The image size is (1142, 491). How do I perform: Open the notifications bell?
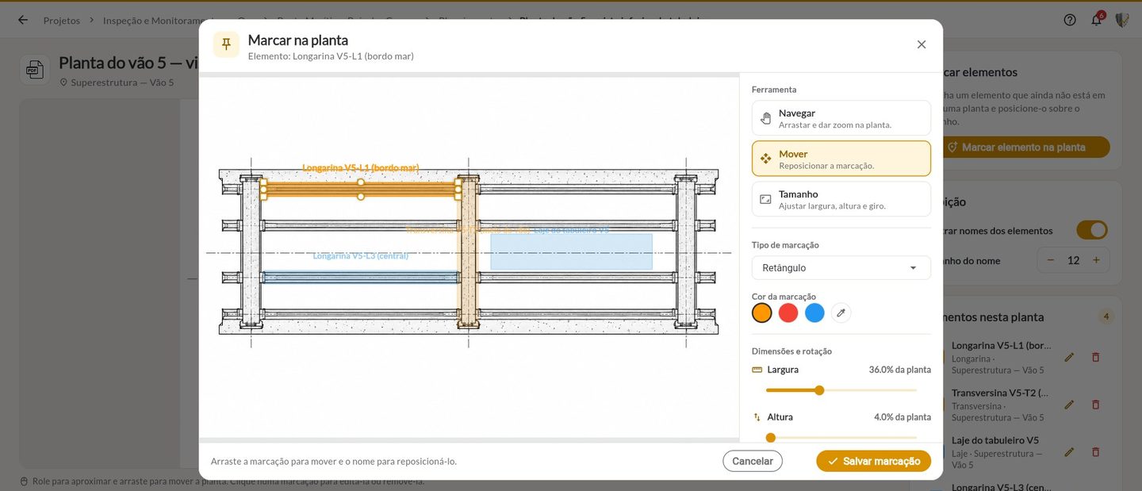click(1096, 20)
